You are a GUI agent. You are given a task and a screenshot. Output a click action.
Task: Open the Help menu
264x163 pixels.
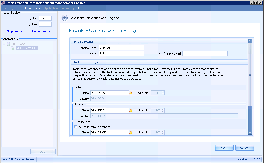[81, 8]
